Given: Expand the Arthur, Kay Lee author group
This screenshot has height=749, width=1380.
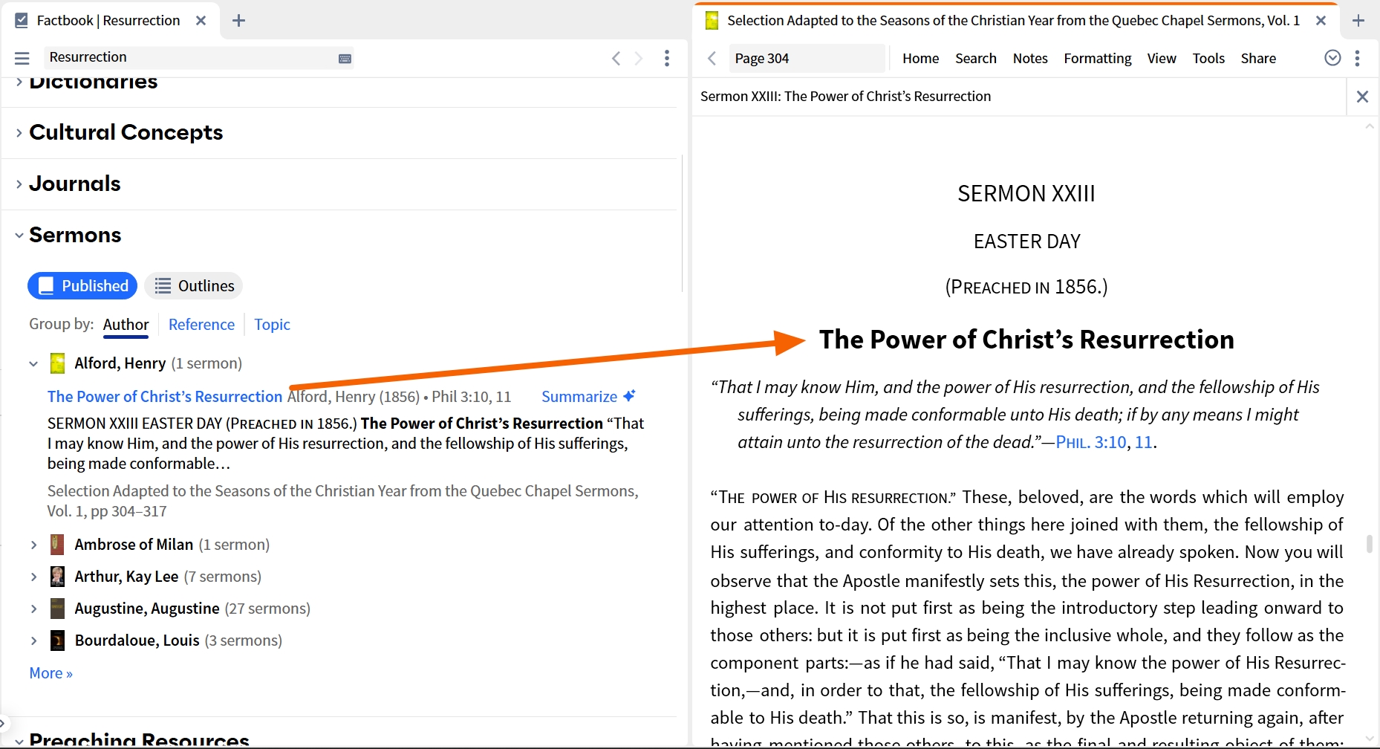Looking at the screenshot, I should click(x=33, y=577).
